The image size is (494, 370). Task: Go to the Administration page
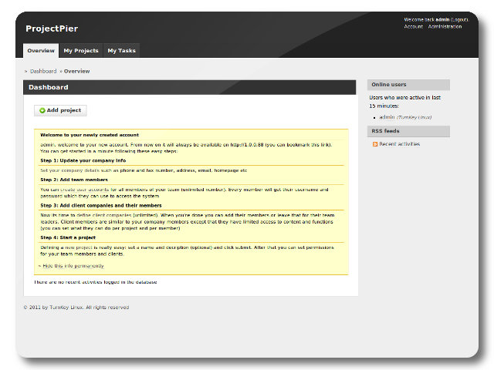click(x=445, y=26)
